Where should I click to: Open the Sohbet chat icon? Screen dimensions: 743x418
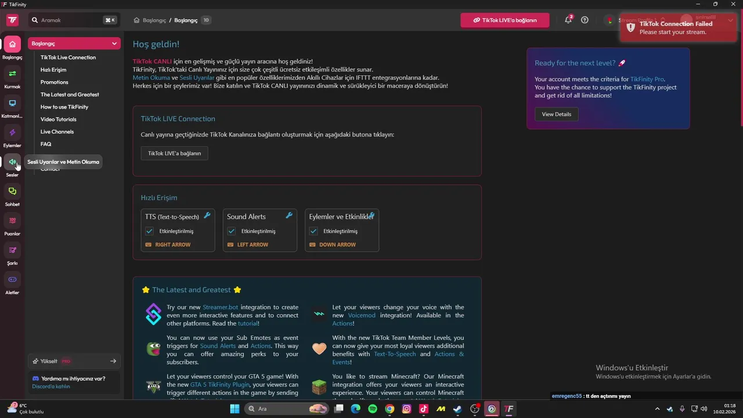pos(12,191)
